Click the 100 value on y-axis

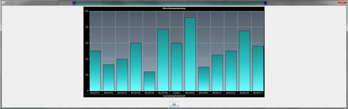[x=86, y=11]
